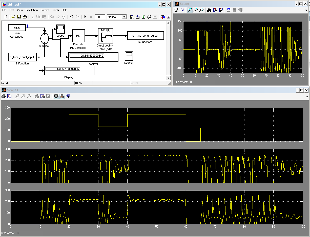The image size is (310, 237).
Task: Open Parameters icon in Scope1 toolbar
Action: pyautogui.click(x=9, y=96)
